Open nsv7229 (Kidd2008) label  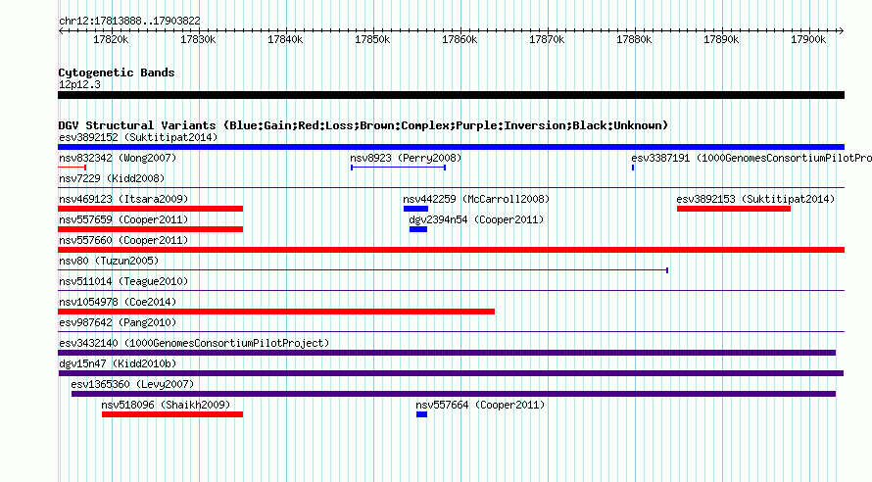click(x=112, y=178)
